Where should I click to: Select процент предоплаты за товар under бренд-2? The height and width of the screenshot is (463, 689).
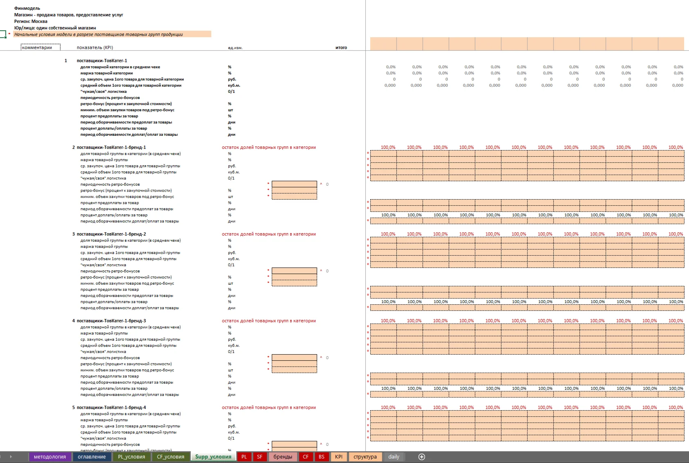pos(110,290)
